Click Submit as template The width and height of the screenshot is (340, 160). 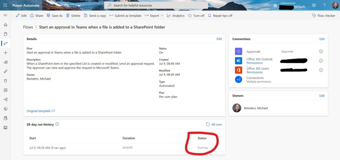tap(125, 16)
